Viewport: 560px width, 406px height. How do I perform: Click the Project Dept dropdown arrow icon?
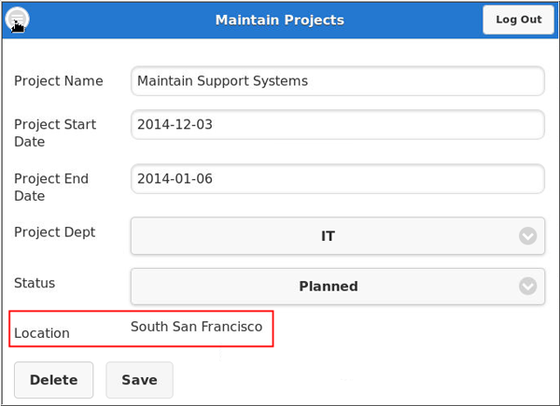(528, 236)
